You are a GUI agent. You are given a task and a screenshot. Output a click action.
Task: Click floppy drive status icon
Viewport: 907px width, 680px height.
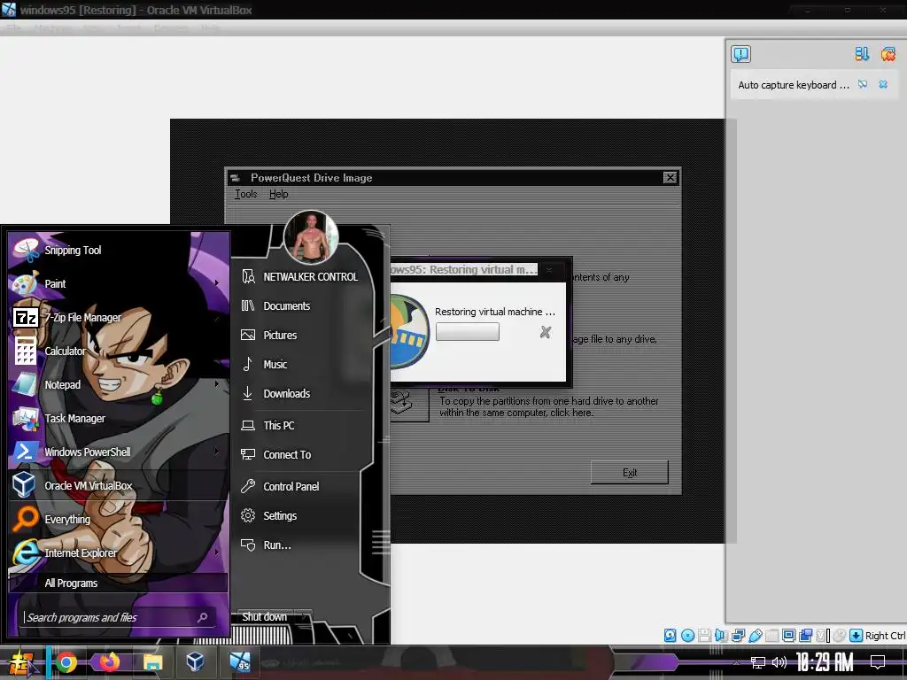704,636
